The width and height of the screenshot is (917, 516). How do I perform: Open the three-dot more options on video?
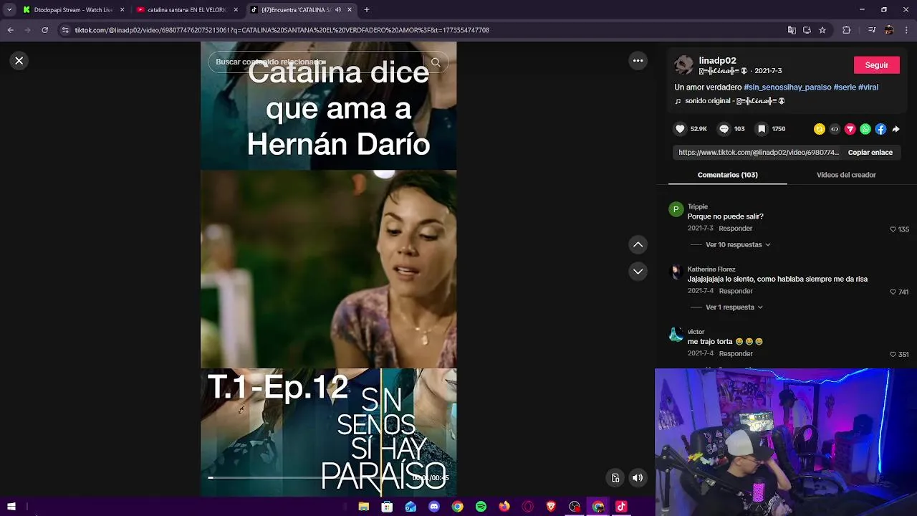638,61
